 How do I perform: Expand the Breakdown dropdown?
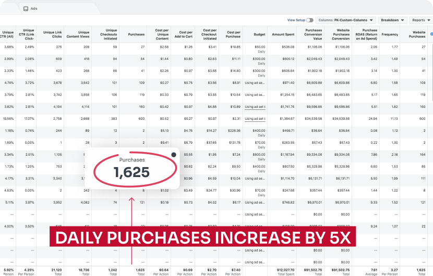pyautogui.click(x=392, y=20)
